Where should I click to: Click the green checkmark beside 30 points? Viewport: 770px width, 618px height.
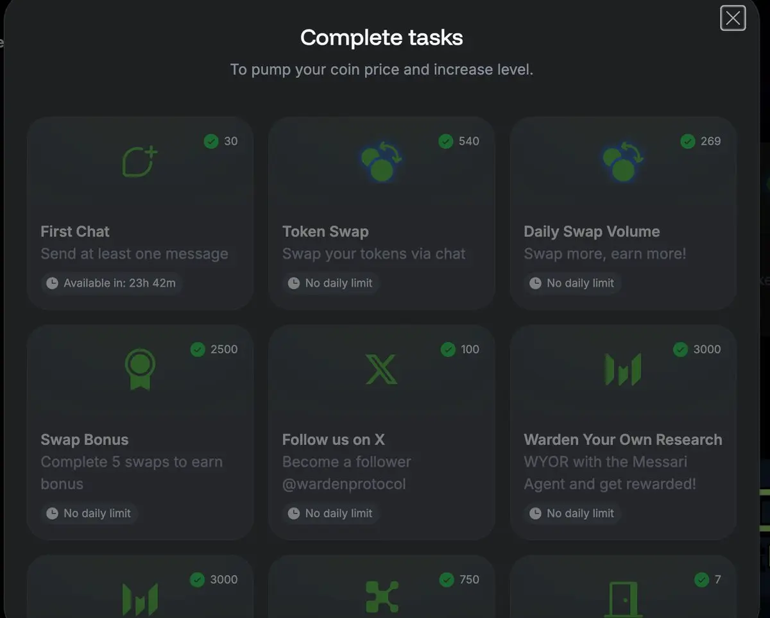pos(211,141)
